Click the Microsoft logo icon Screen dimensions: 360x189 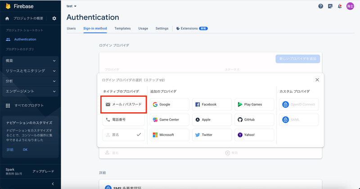[x=155, y=135]
